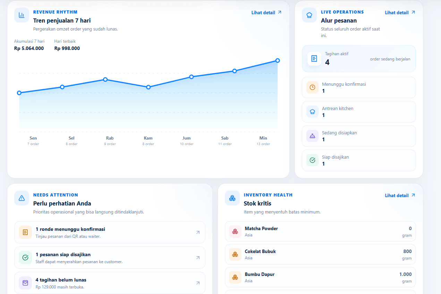Click the check icon beside pesanan siap disajikan
Image resolution: width=441 pixels, height=294 pixels.
click(x=25, y=258)
